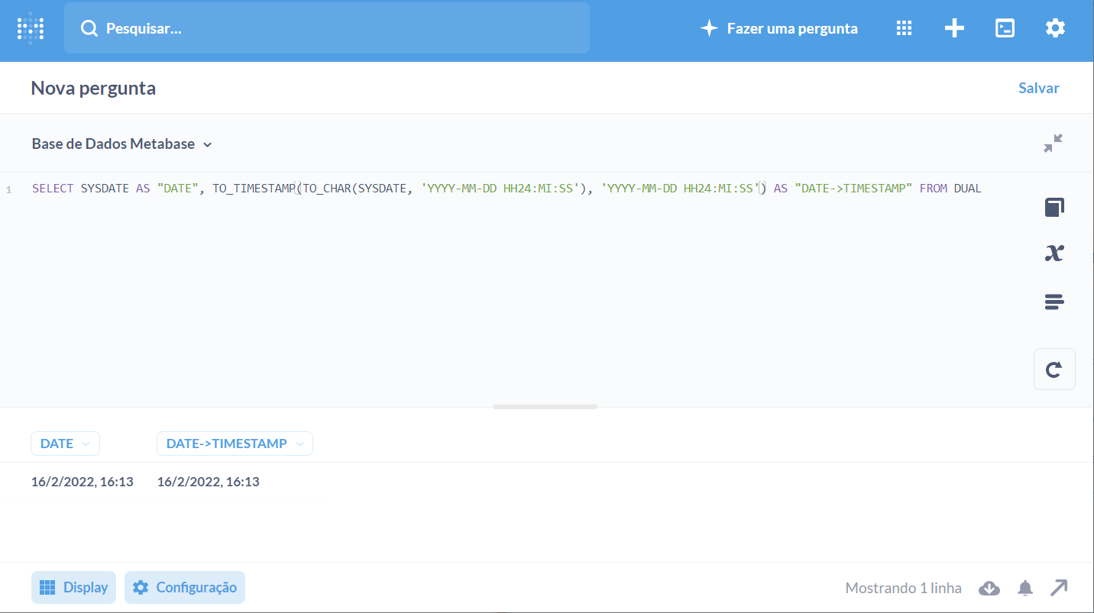Open the Configuração settings panel

184,587
